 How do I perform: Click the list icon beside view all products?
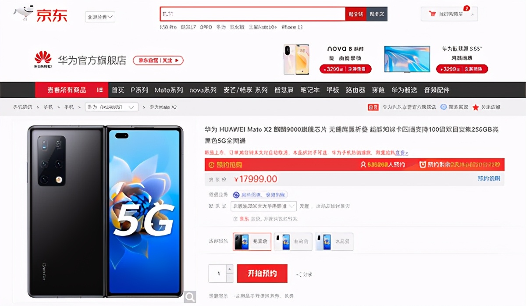[100, 90]
